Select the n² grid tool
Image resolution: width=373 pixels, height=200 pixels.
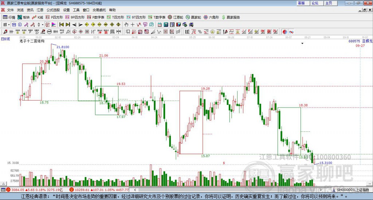(x=62, y=32)
